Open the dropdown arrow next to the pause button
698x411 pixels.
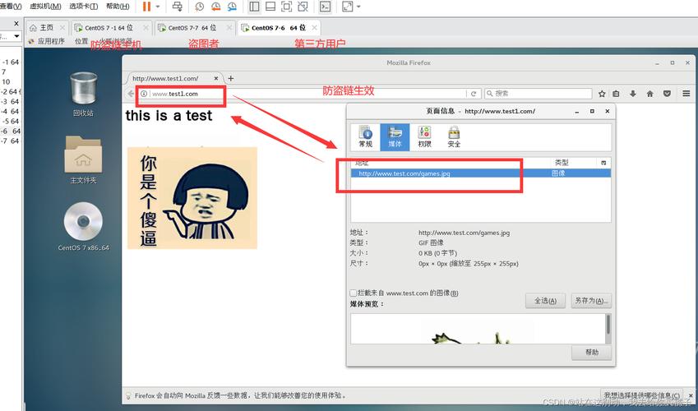tap(158, 7)
